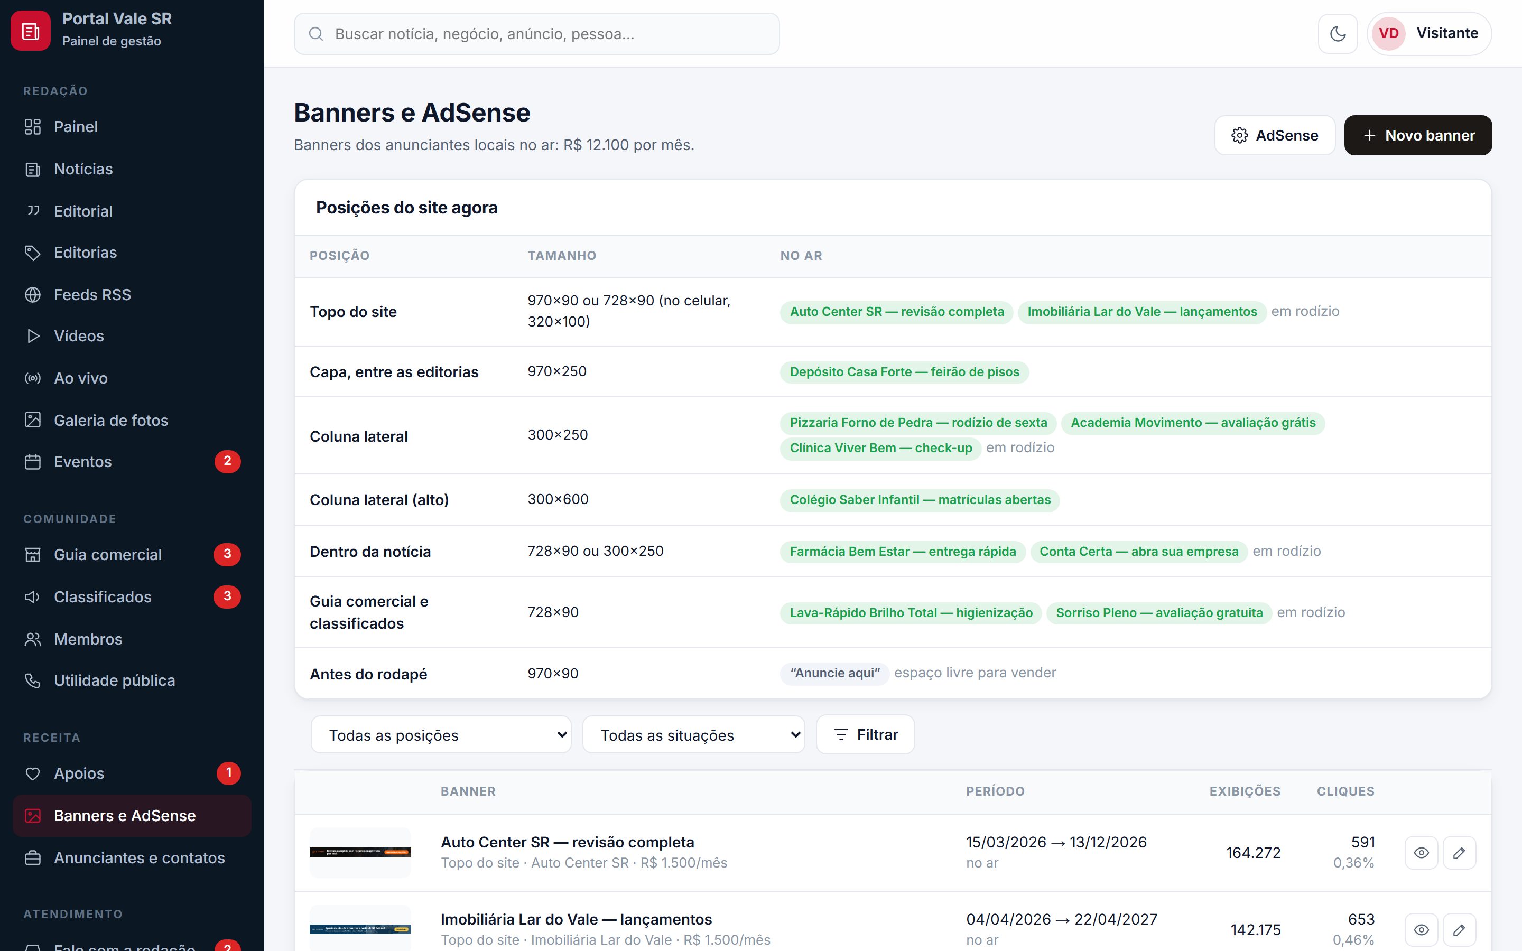Open the Editorial section
1522x951 pixels.
coord(132,211)
